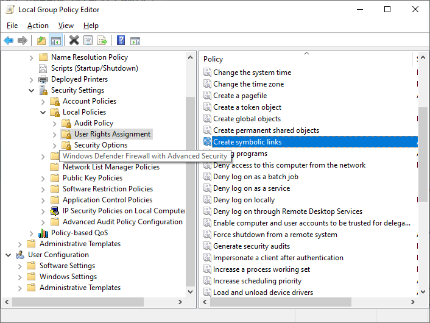430x323 pixels.
Task: Select Software Settings under User Configuration
Action: point(67,266)
